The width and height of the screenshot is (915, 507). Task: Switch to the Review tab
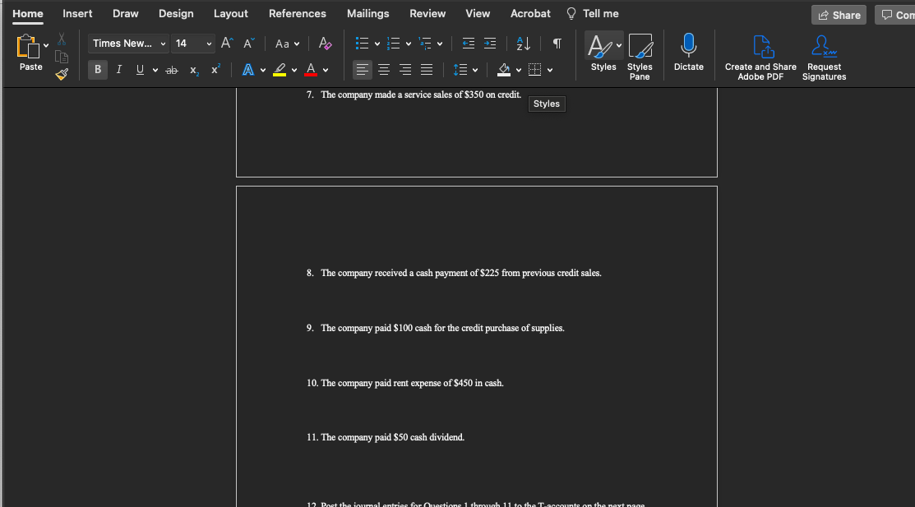tap(427, 13)
